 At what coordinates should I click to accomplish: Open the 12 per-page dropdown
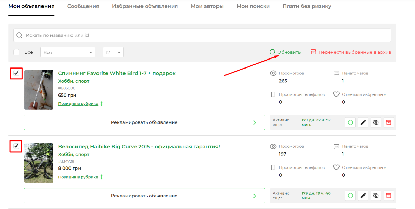pos(113,52)
